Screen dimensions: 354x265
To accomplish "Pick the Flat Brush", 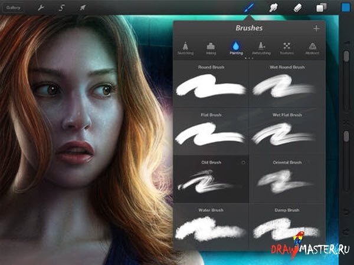I will [x=211, y=131].
